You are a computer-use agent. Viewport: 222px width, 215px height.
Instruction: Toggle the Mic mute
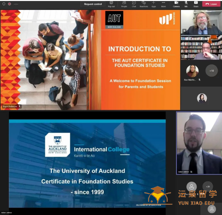click(x=186, y=4)
